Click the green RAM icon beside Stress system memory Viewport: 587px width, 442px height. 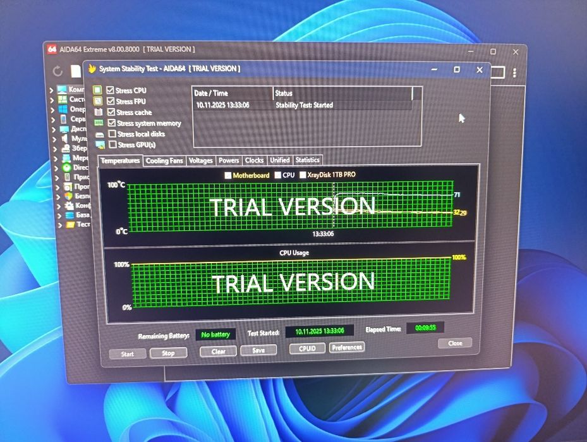[x=99, y=123]
